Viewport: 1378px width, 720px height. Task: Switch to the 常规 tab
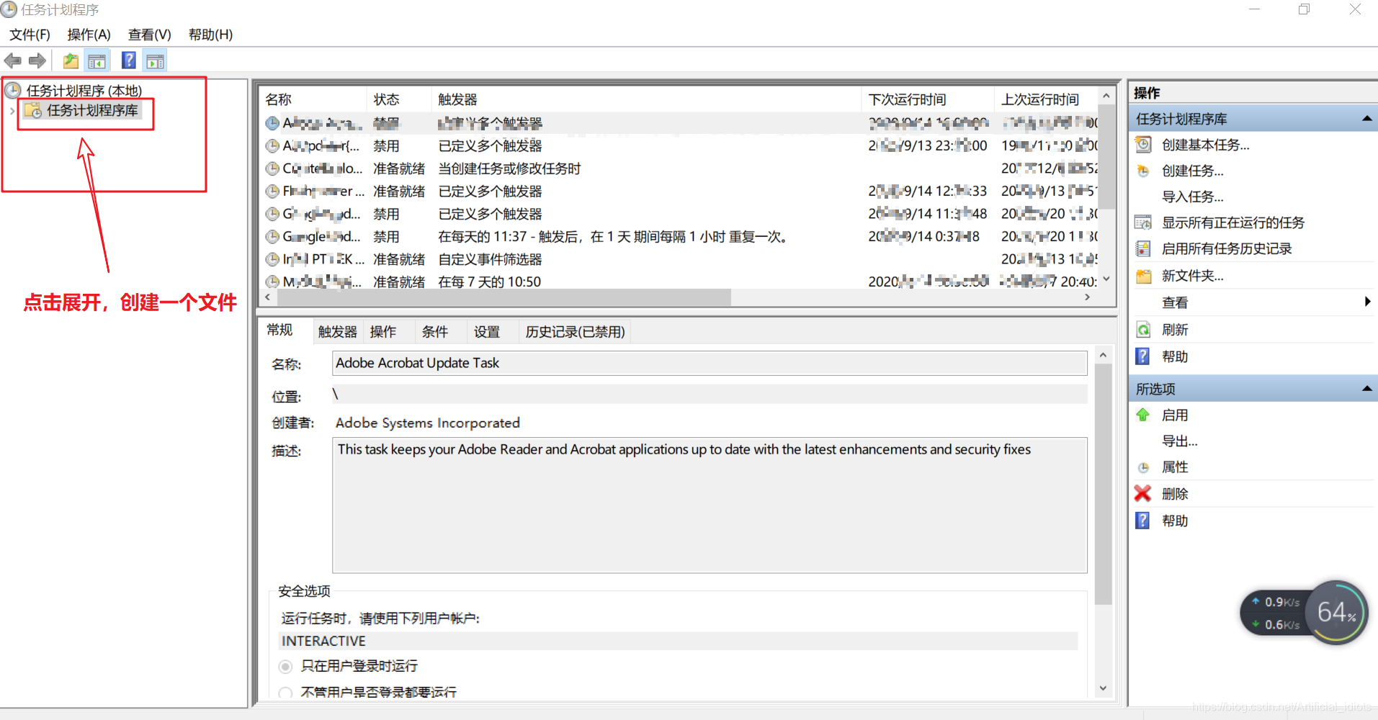(x=280, y=330)
